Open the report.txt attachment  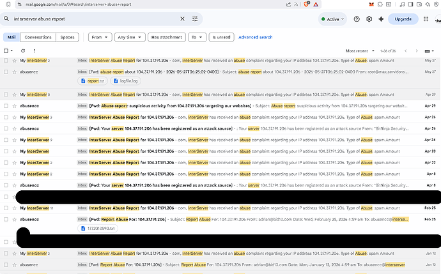[x=93, y=81]
